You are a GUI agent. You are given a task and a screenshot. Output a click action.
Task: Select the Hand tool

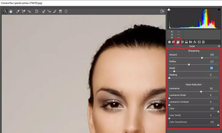click(11, 11)
